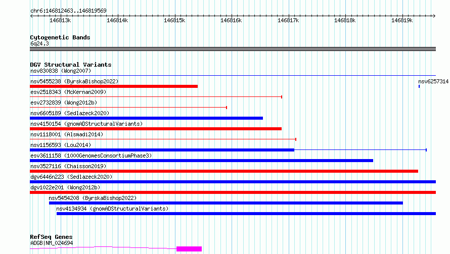Select the small nsv6257314 variant marker
The image size is (450, 254).
[x=419, y=86]
